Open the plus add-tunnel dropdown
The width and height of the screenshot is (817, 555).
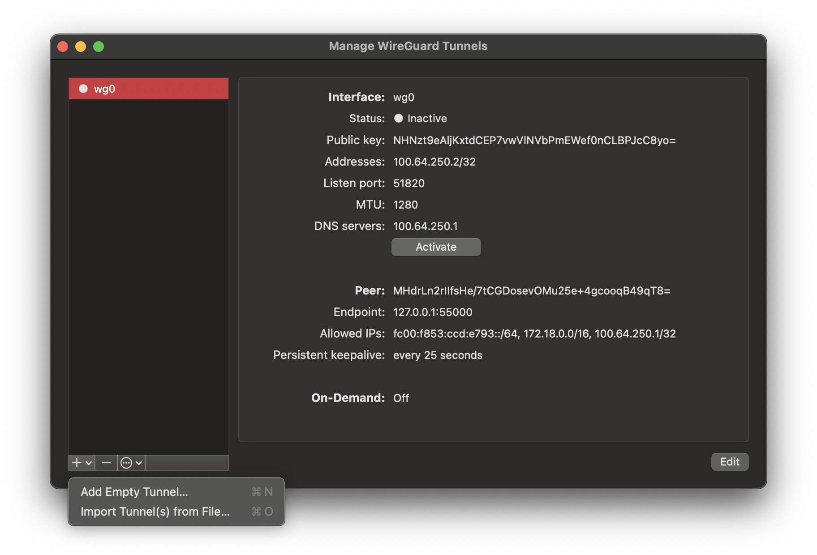coord(82,462)
